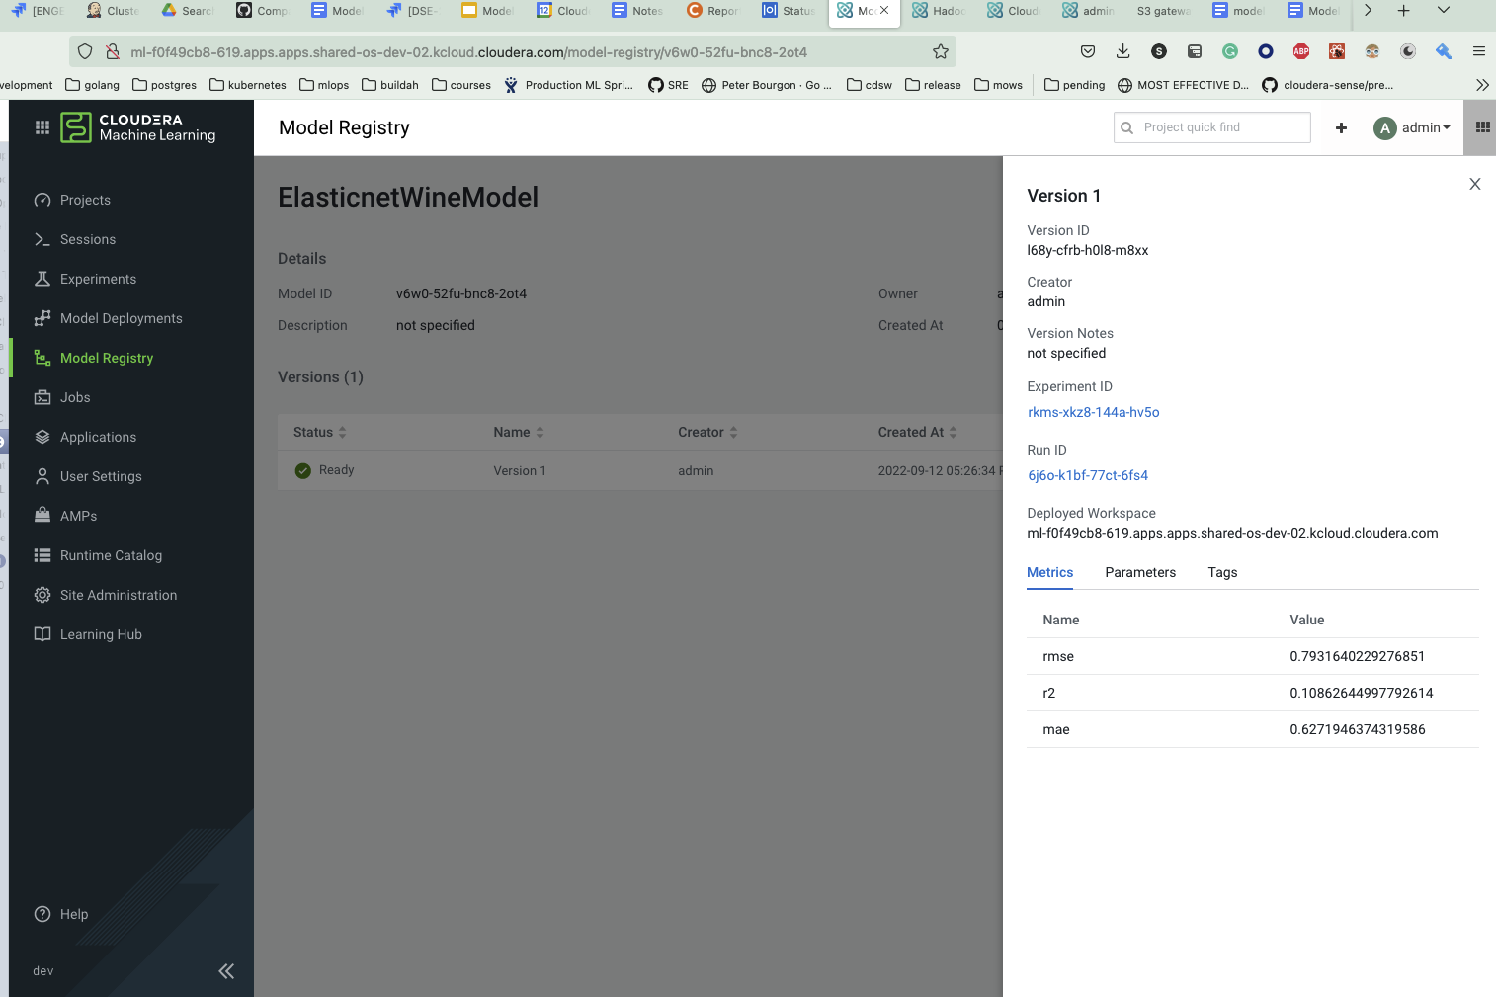
Task: Go to Experiments in the sidebar
Action: (x=98, y=279)
